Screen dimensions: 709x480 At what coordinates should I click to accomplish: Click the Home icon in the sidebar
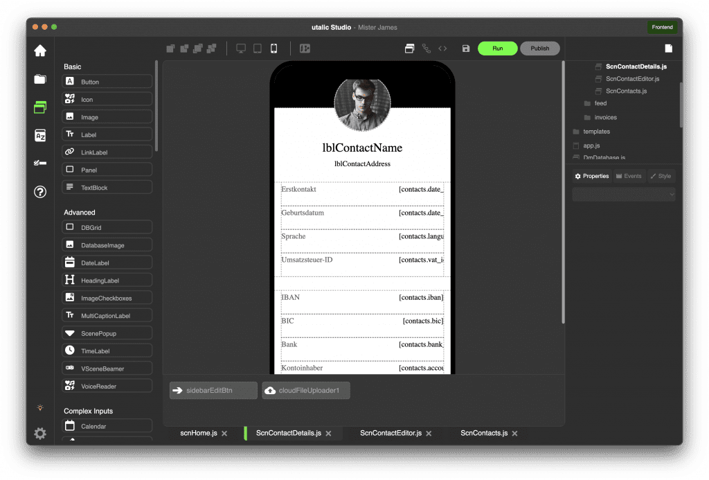tap(40, 51)
